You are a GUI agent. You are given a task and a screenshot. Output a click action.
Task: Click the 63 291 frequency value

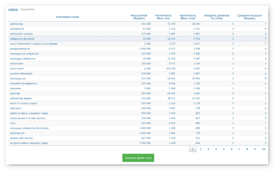click(171, 93)
